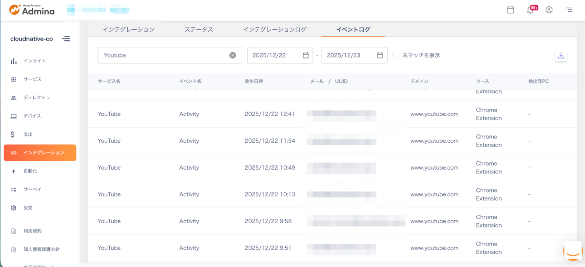Clear the Youtube search field

click(x=233, y=56)
